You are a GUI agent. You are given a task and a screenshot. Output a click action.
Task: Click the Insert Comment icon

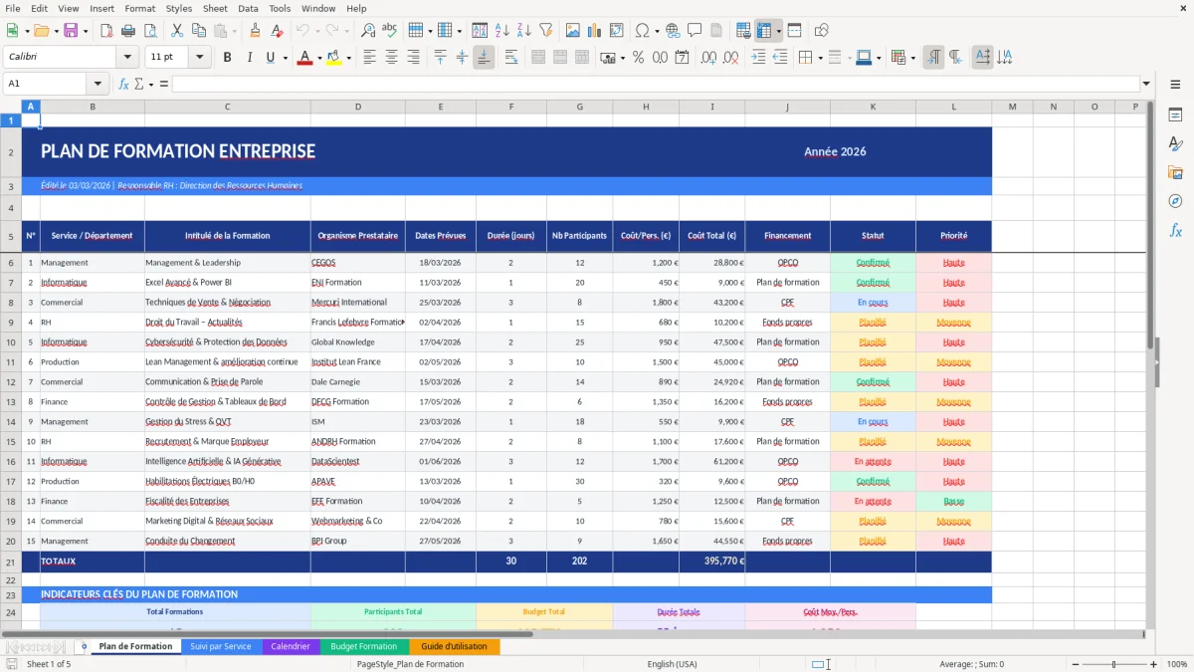coord(694,30)
